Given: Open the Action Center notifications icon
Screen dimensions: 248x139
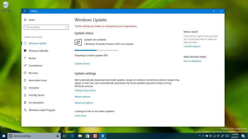Looking at the screenshot, I should tap(243, 136).
